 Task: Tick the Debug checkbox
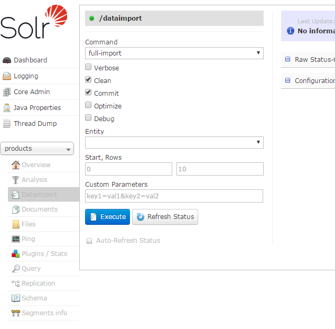(x=88, y=117)
